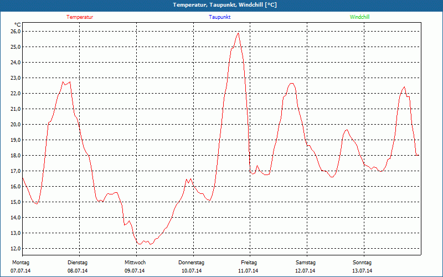Click the Samstag day label
443x277 pixels.
pos(306,263)
